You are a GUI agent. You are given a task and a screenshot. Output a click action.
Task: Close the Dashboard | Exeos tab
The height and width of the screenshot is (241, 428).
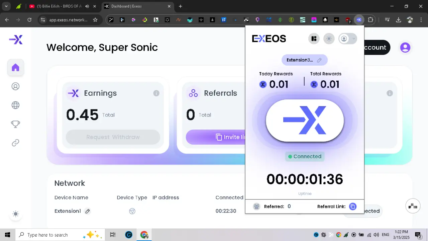[x=169, y=6]
